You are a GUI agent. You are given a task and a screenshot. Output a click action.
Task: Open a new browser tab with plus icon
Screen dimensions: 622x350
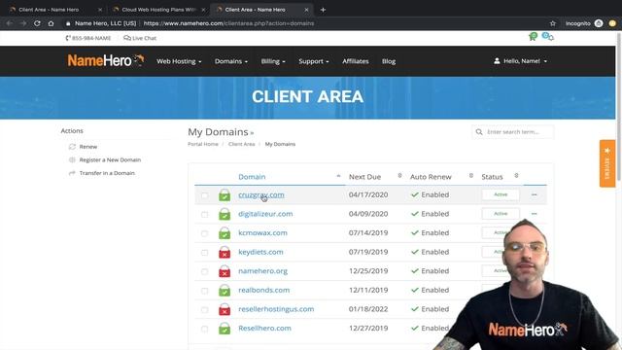(323, 10)
